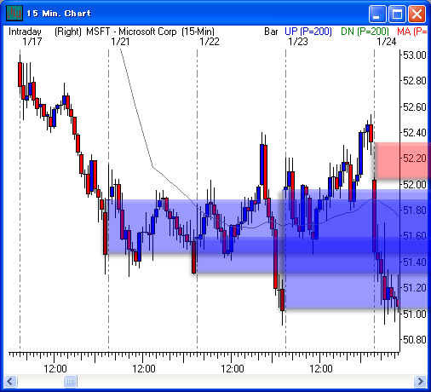The width and height of the screenshot is (431, 392).
Task: Click the left scroll arrow
Action: [x=10, y=381]
